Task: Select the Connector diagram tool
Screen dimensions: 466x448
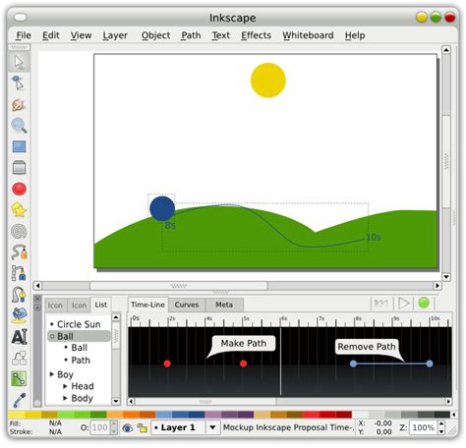Action: 19,358
